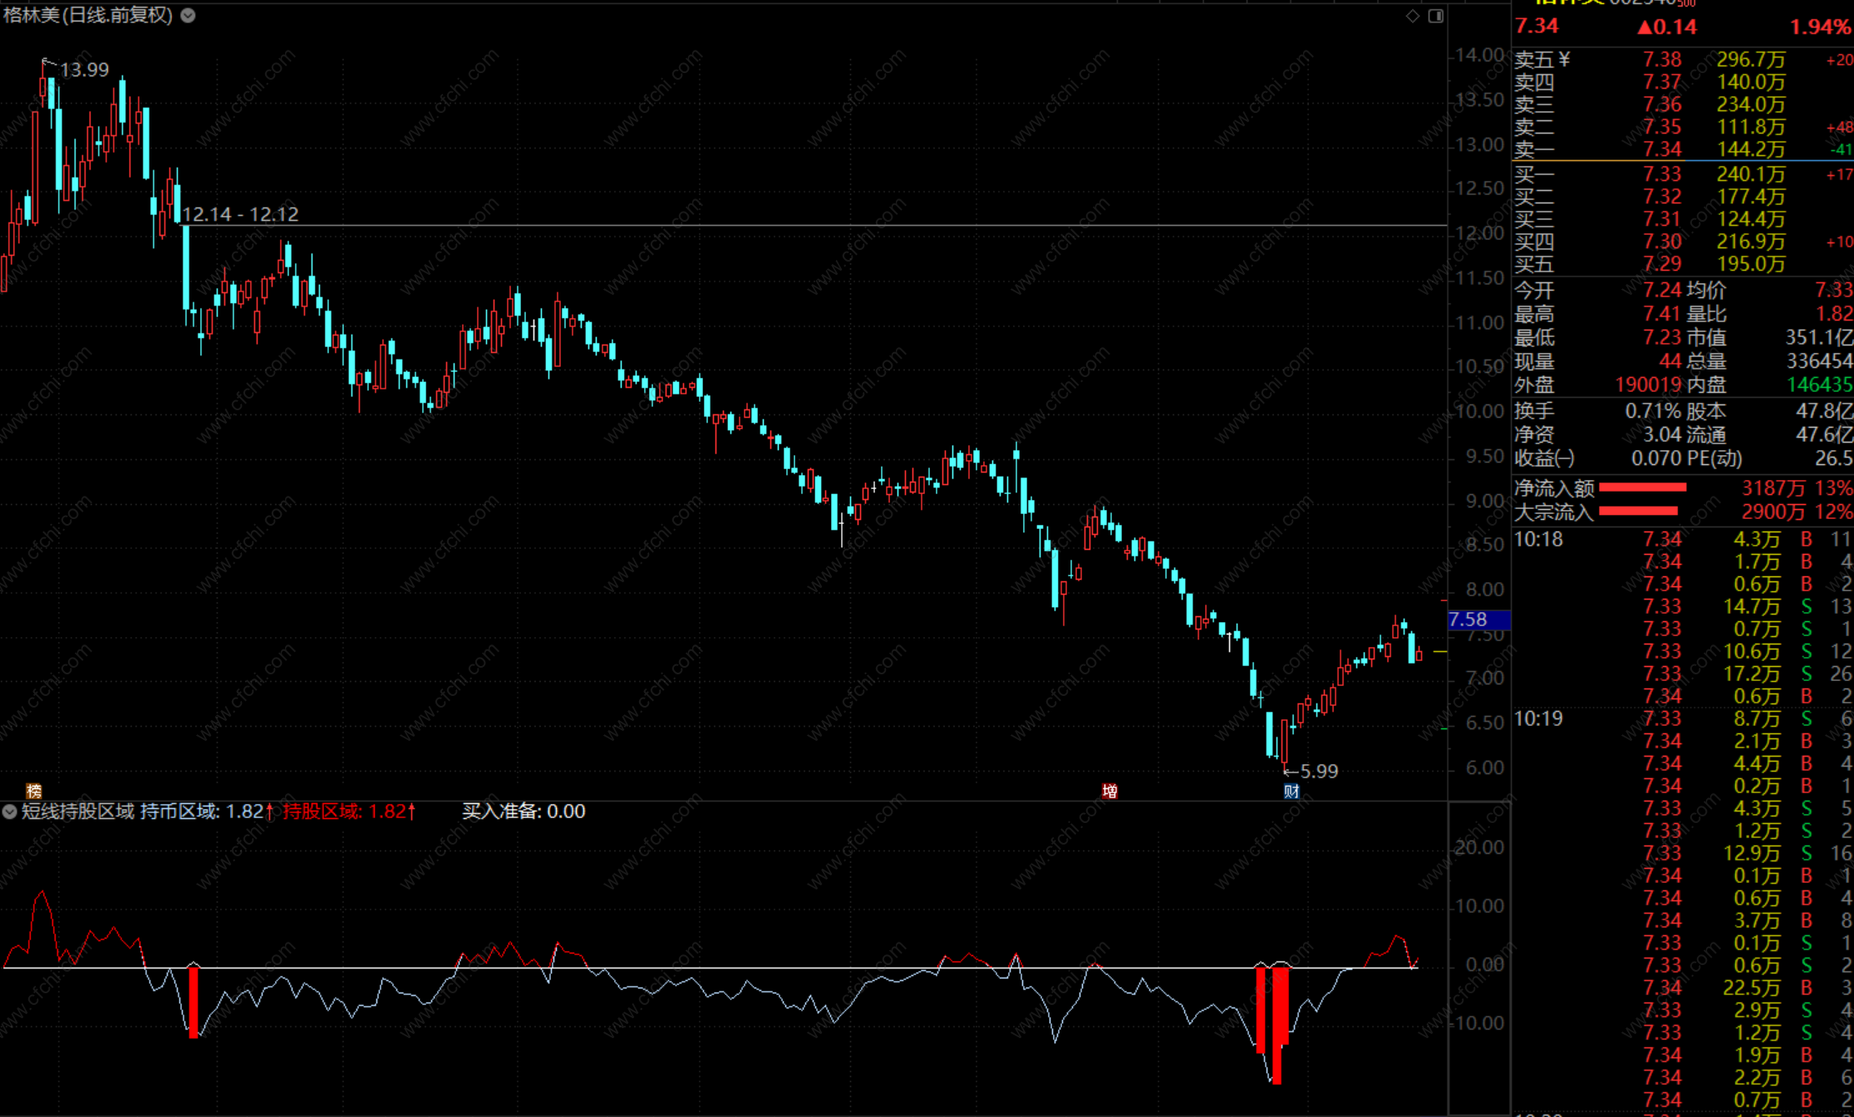Click the diamond icon above the price axis
The image size is (1854, 1117).
coord(1412,16)
